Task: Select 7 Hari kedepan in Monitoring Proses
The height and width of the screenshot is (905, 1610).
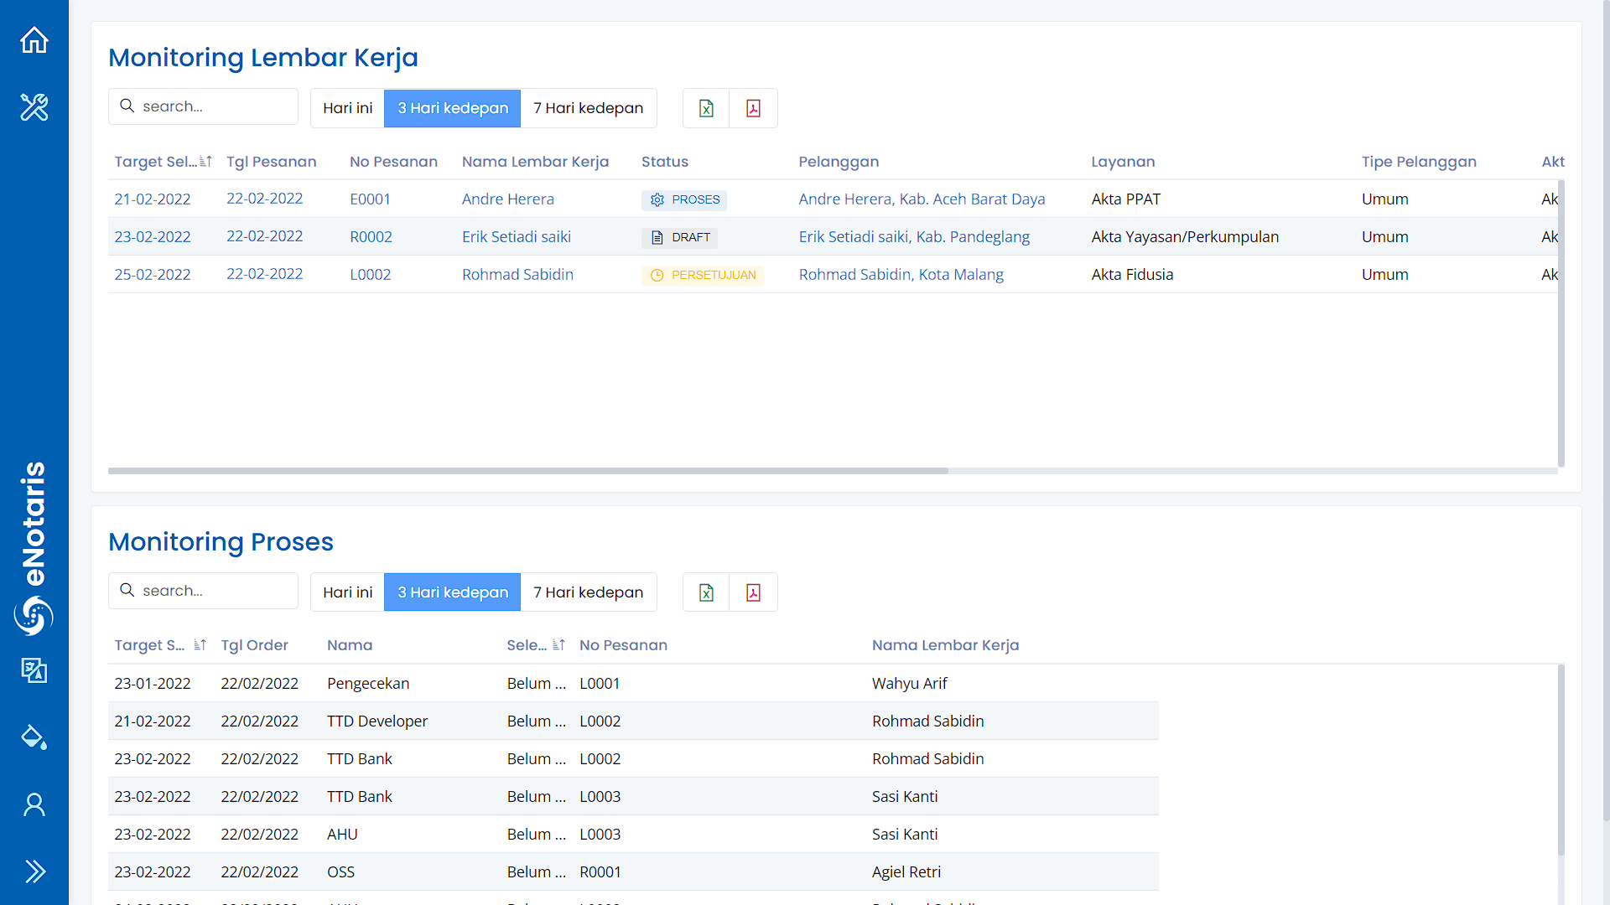Action: [x=589, y=592]
